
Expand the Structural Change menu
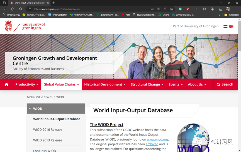pos(147,84)
